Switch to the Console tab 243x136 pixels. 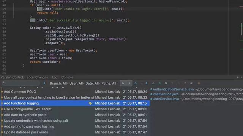[x=67, y=77]
